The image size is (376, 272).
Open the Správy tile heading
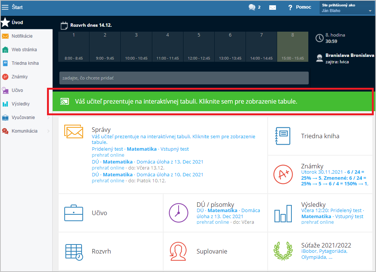coord(101,130)
